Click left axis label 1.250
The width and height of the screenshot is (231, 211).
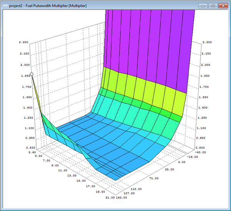click(x=28, y=118)
